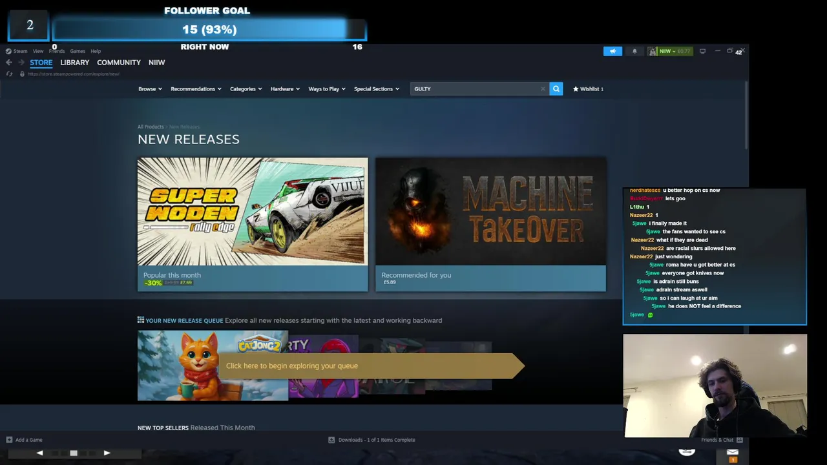Click the NEW TOP SELLERS heading
The image size is (827, 465).
point(163,428)
